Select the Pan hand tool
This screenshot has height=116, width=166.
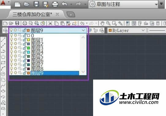[x=102, y=23]
